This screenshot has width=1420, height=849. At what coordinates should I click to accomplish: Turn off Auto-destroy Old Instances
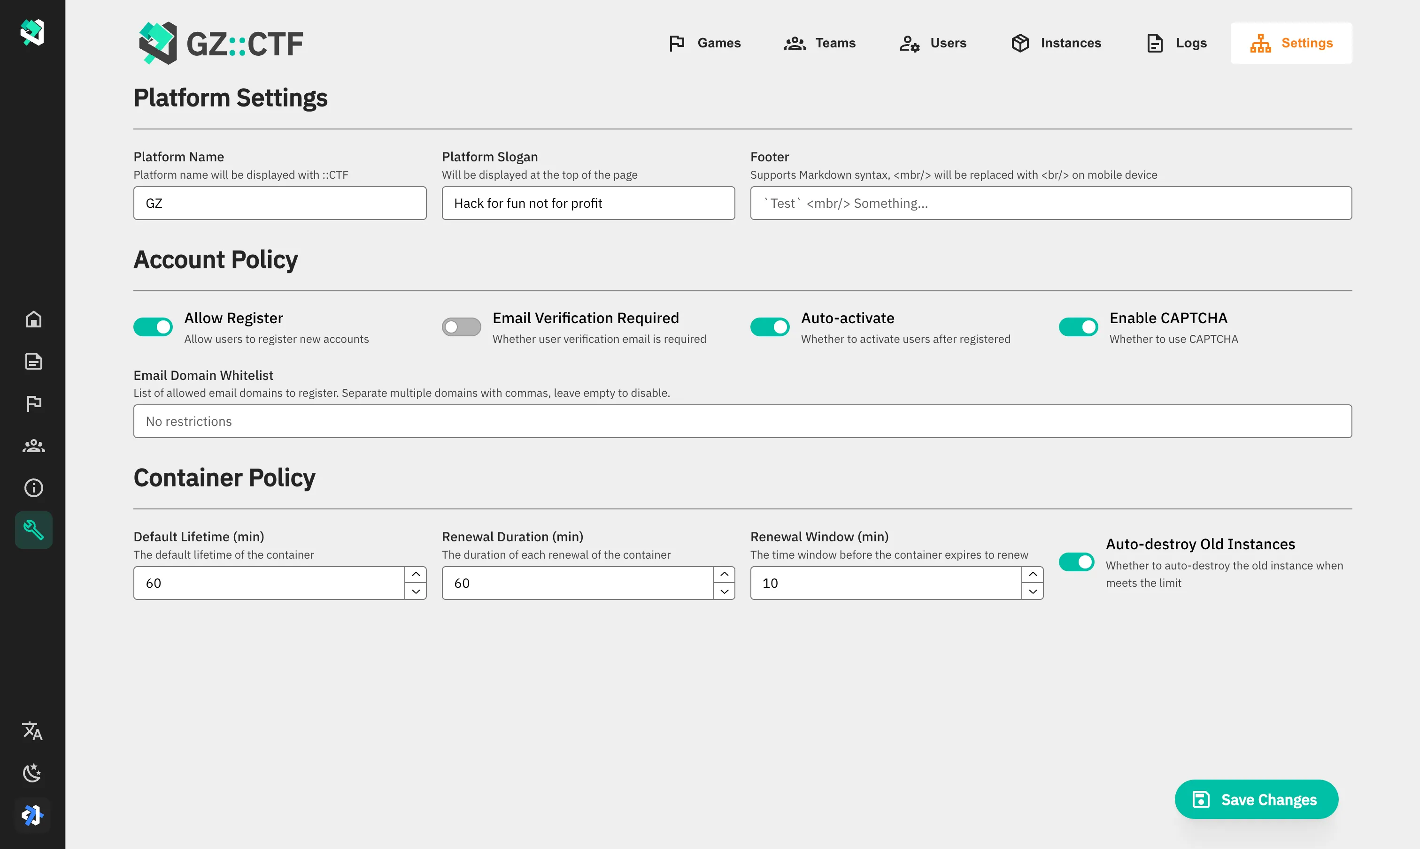click(x=1077, y=562)
